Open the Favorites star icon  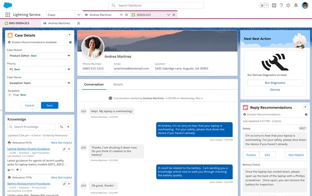tap(262, 5)
